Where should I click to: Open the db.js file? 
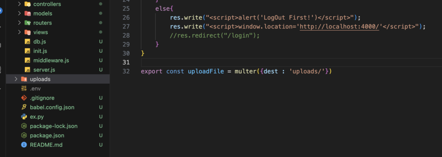point(39,42)
